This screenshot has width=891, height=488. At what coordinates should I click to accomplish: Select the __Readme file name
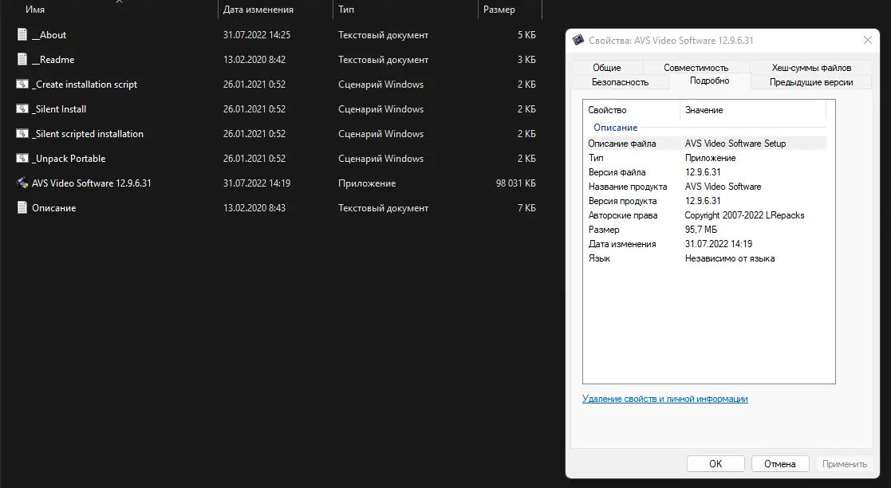click(53, 59)
